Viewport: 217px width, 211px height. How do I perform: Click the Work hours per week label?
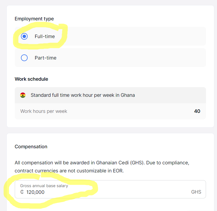click(x=44, y=111)
